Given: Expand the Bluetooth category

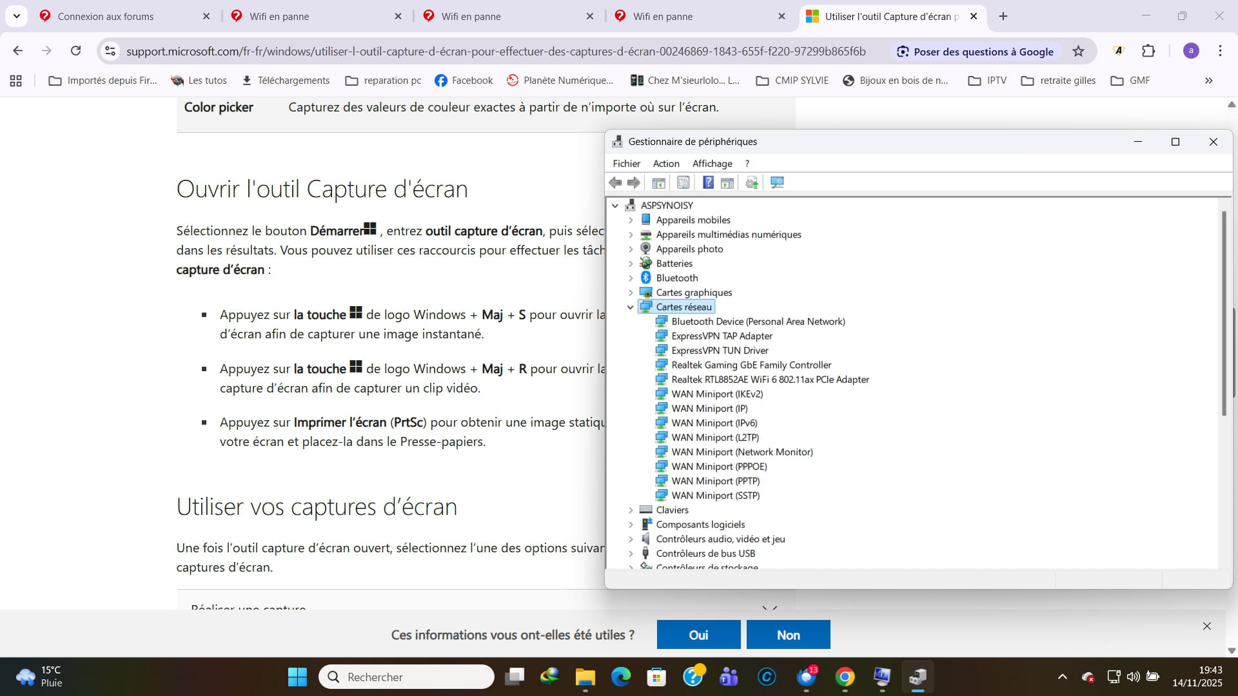Looking at the screenshot, I should 631,278.
